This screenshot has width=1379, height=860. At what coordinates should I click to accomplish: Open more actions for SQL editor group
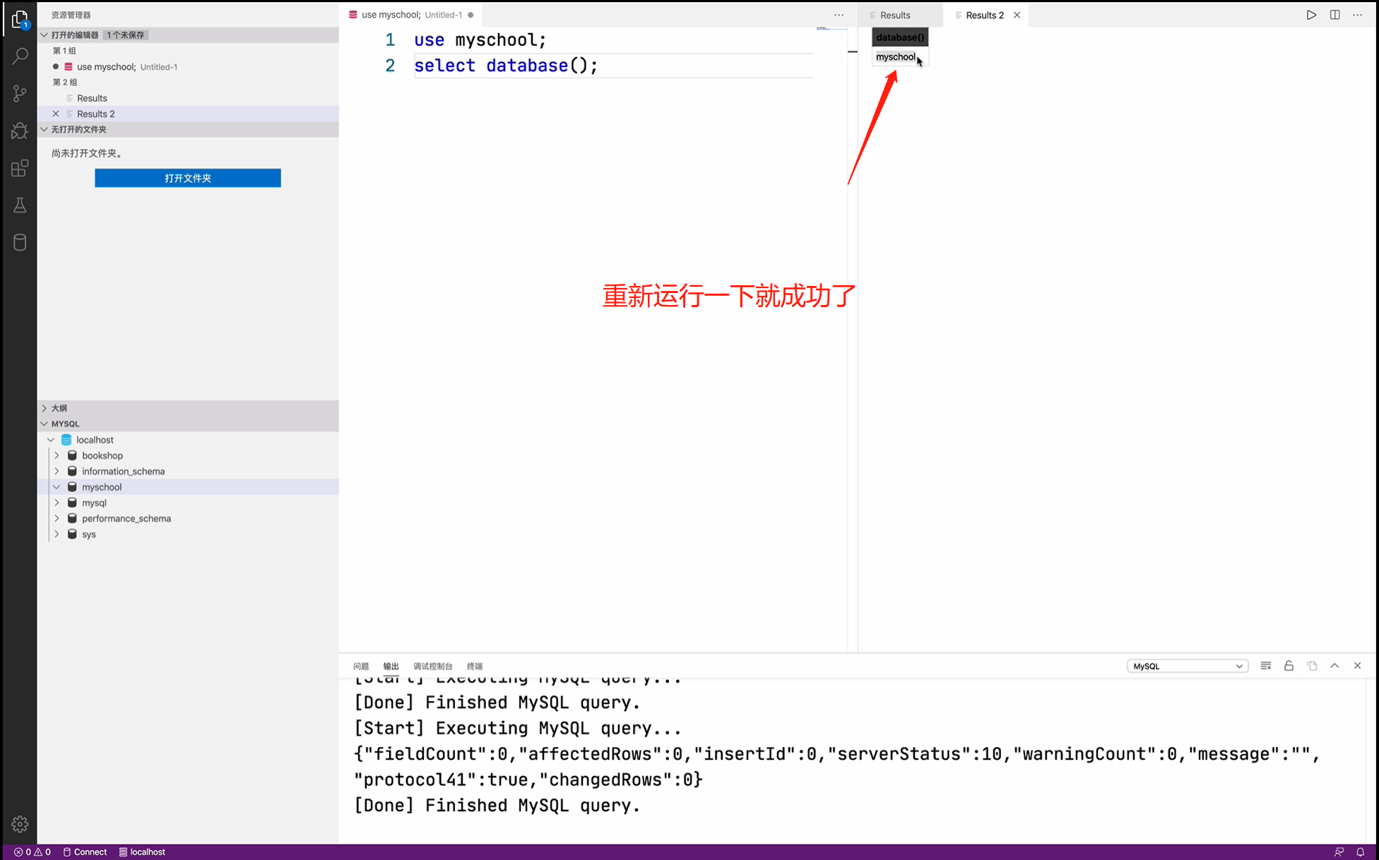click(839, 15)
